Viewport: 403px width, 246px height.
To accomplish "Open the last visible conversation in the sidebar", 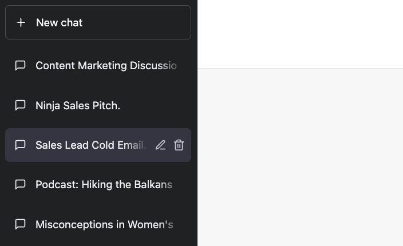I will click(x=104, y=224).
